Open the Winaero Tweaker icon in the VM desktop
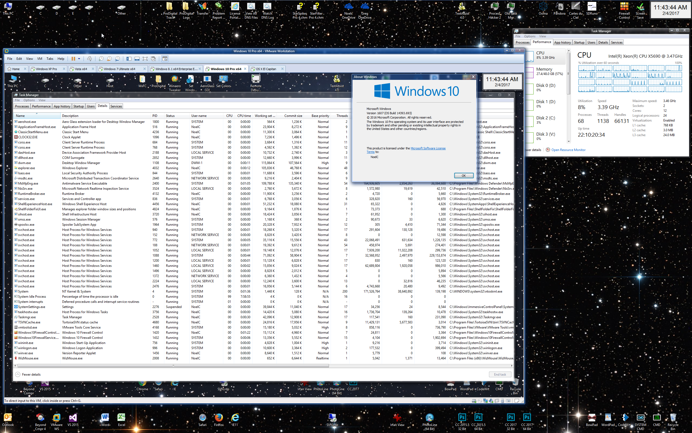The image size is (692, 433). 175,83
